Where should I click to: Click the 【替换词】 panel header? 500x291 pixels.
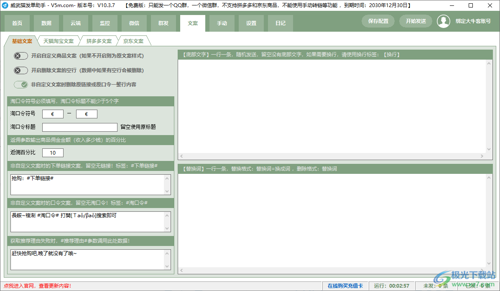pyautogui.click(x=335, y=169)
